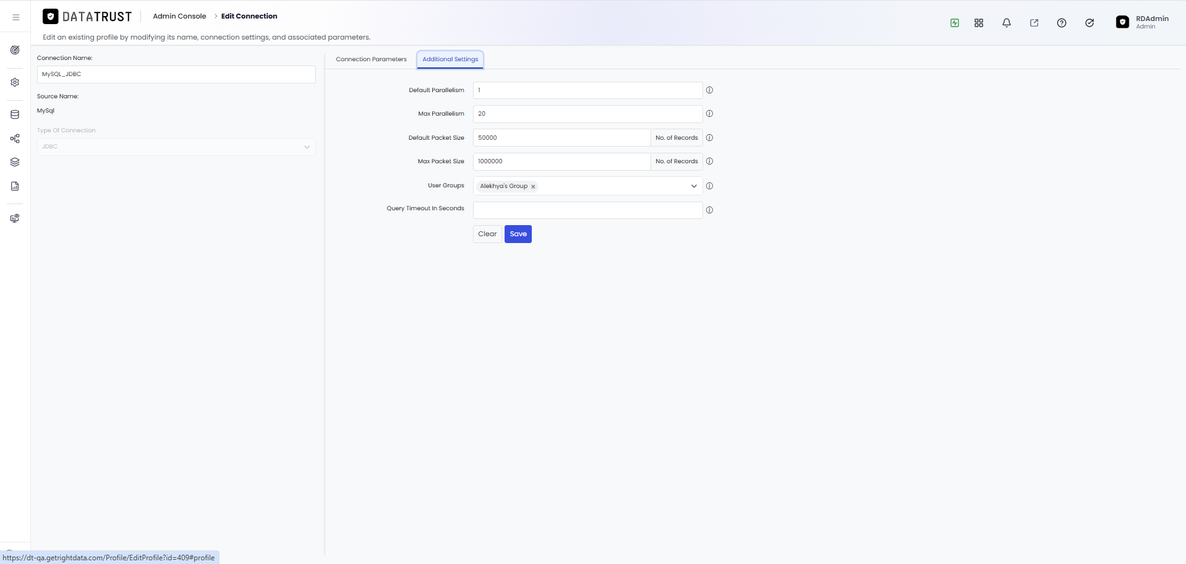Show info for Default Packet Size

pyautogui.click(x=709, y=138)
